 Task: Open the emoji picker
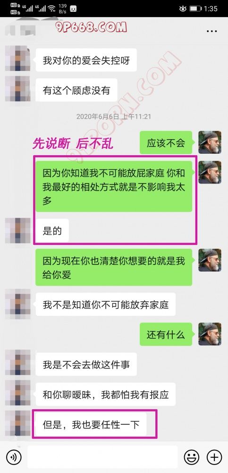[x=191, y=457]
